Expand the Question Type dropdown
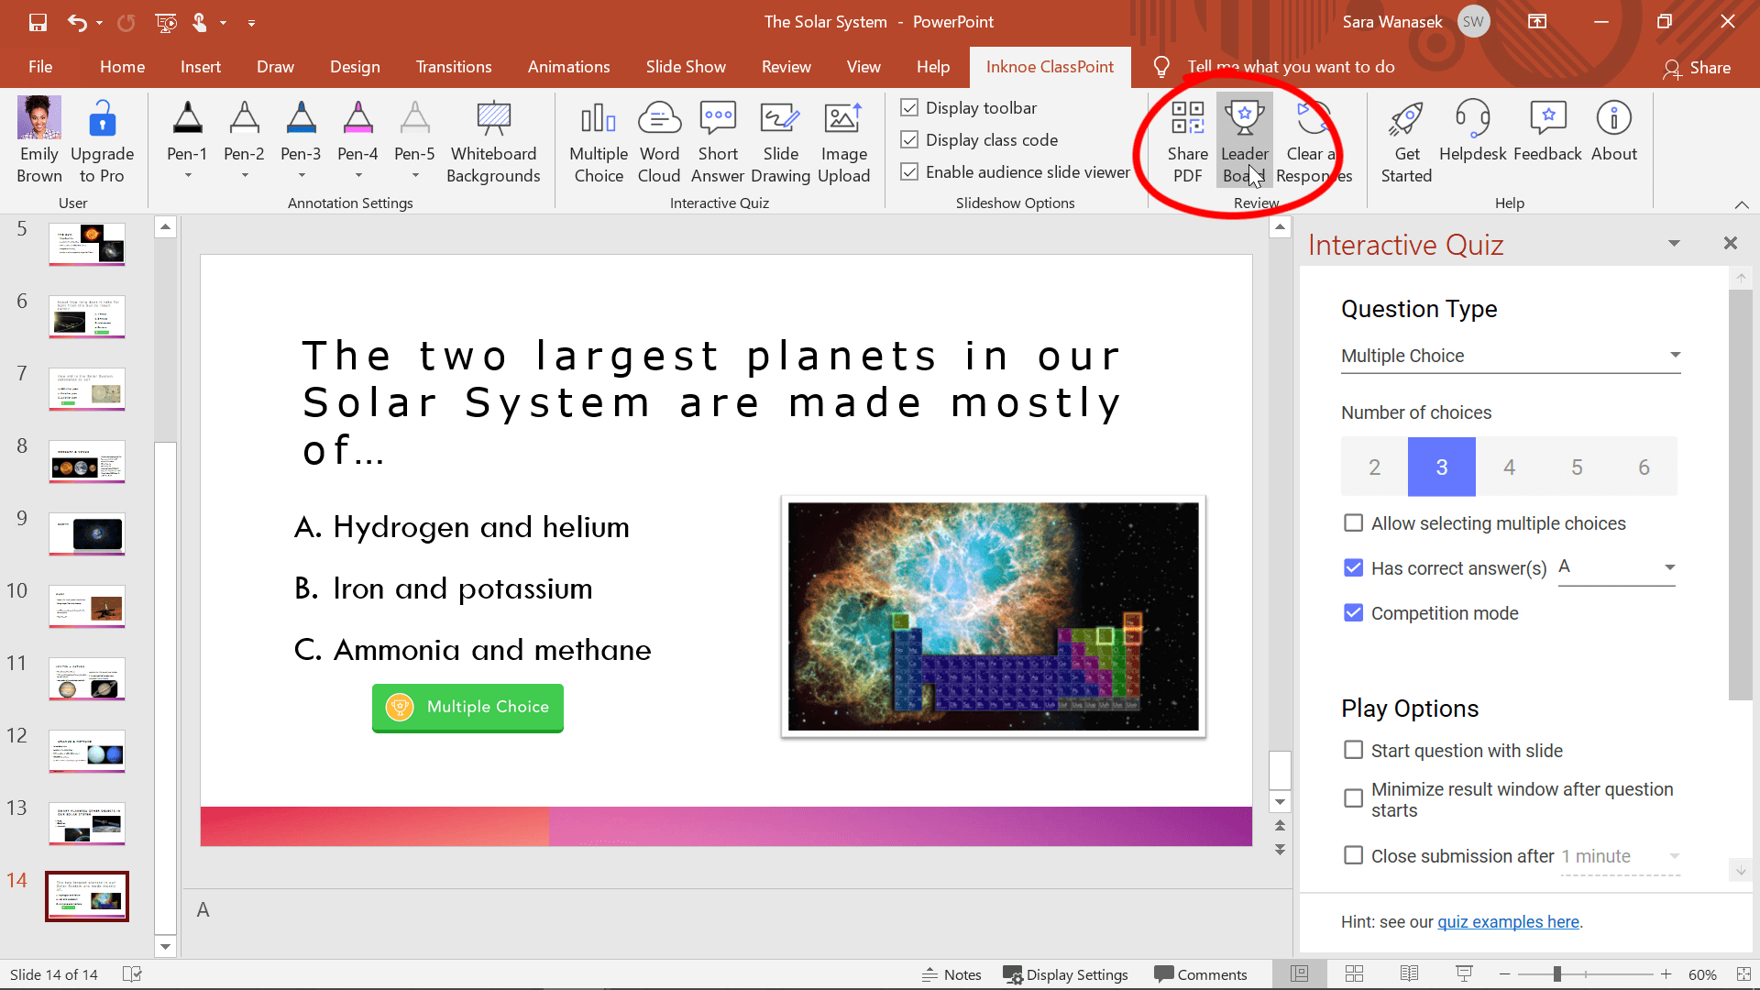This screenshot has width=1760, height=990. 1672,354
